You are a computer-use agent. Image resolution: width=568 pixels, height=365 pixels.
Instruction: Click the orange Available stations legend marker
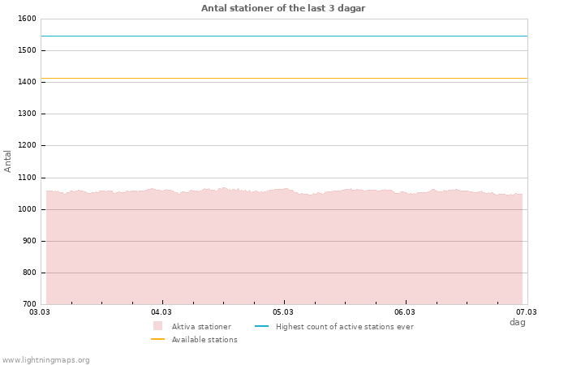pos(157,339)
